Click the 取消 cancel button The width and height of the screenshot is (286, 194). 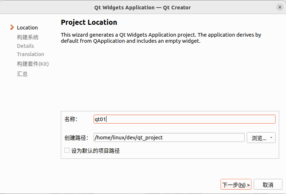click(268, 185)
